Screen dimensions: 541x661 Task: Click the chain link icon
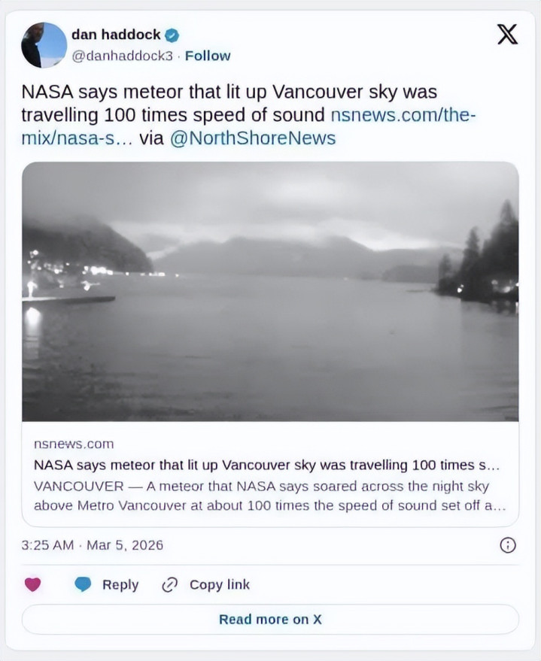point(169,584)
